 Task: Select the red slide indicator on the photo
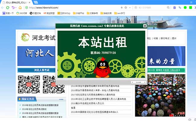171,115
